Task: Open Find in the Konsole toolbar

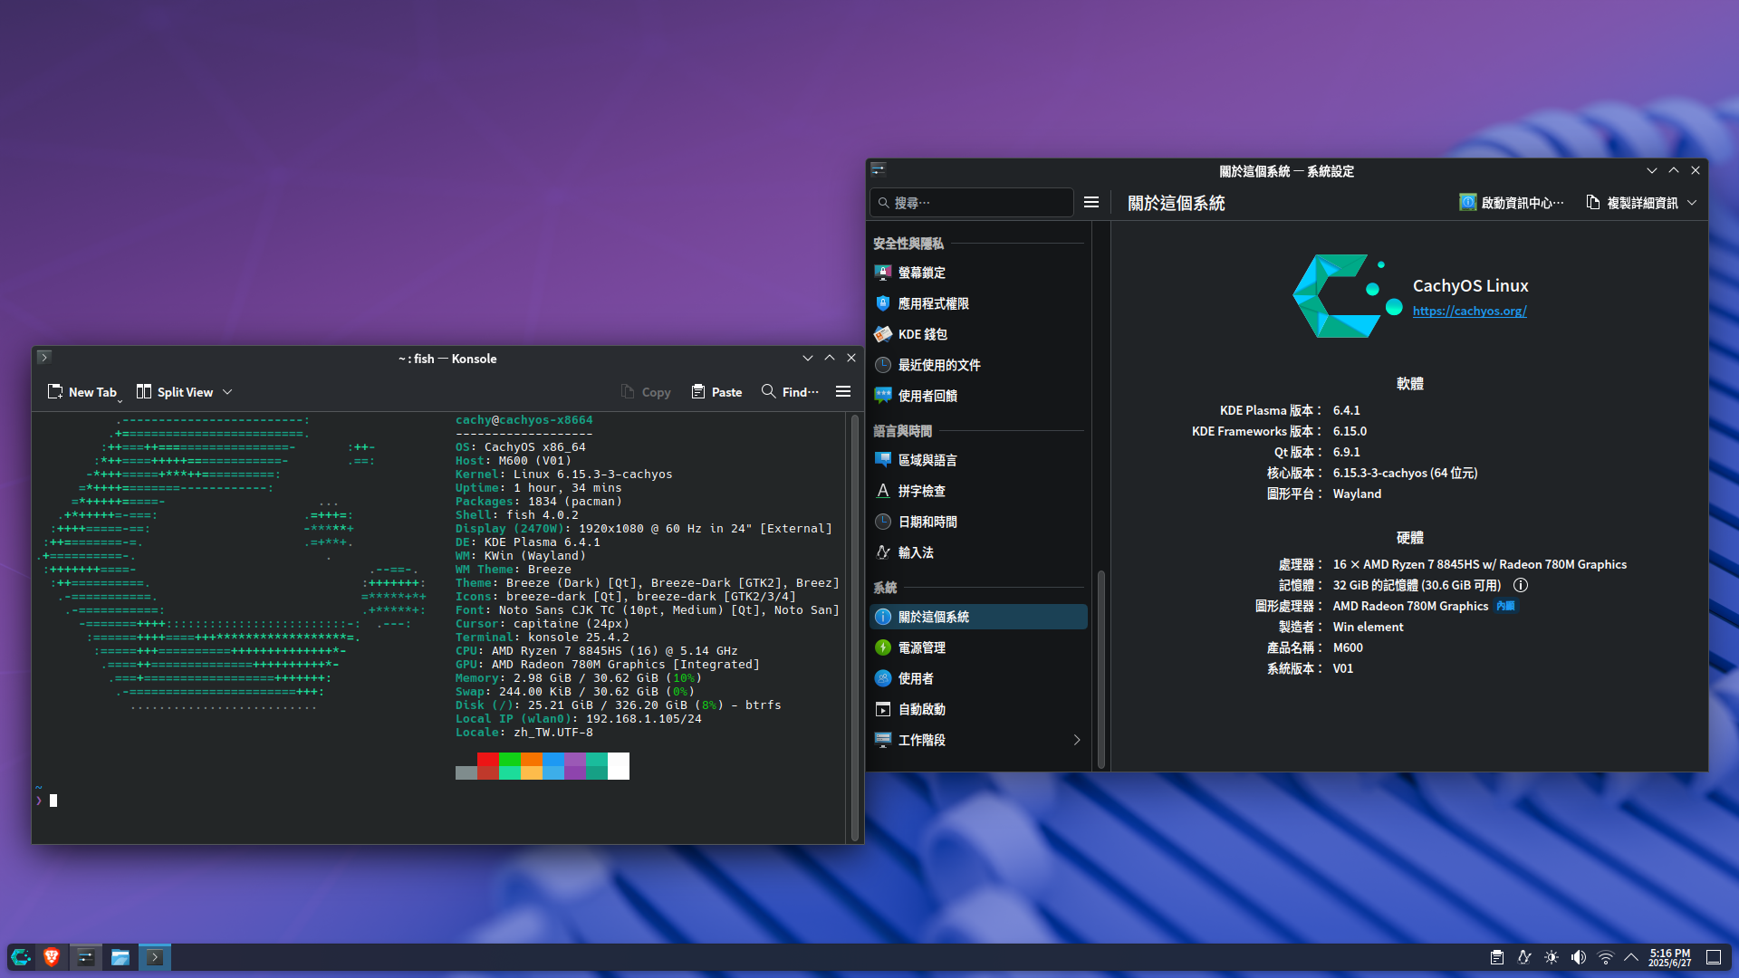Action: click(x=790, y=392)
